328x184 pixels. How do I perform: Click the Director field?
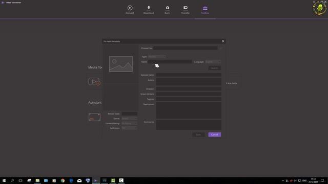pos(189,89)
